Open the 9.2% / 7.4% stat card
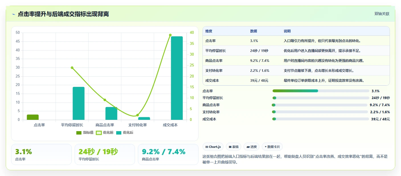 pyautogui.click(x=168, y=154)
